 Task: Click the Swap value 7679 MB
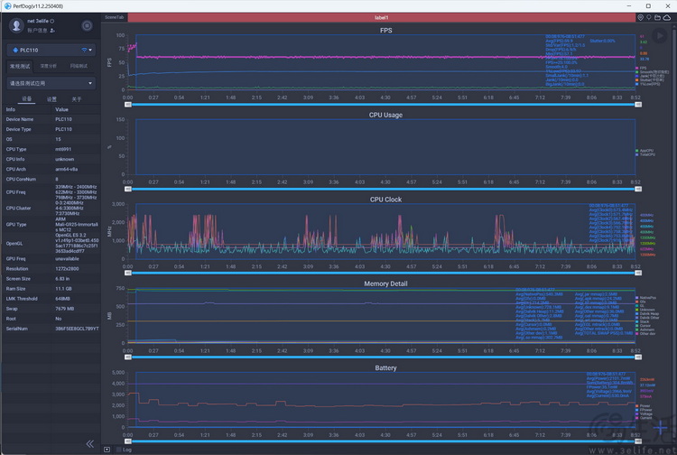65,309
